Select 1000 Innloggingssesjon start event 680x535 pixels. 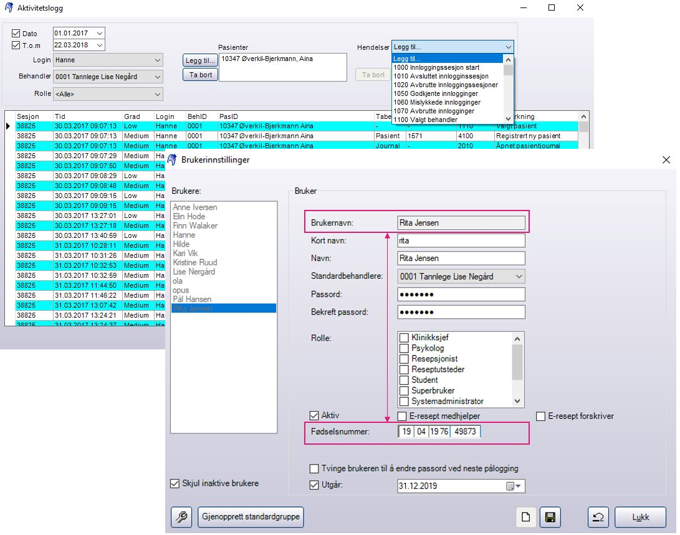[447, 68]
